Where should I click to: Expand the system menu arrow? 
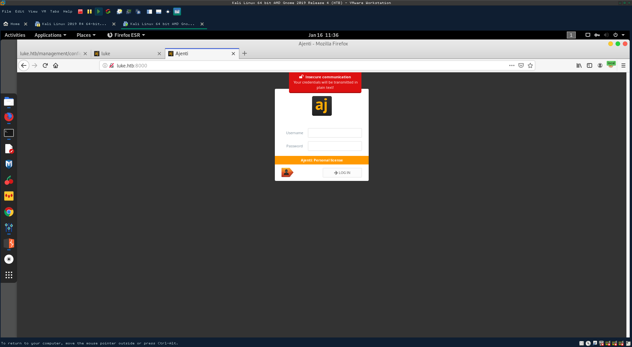point(623,35)
